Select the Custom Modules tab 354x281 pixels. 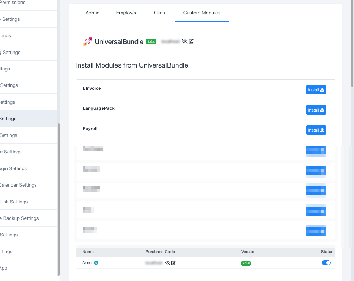(202, 13)
